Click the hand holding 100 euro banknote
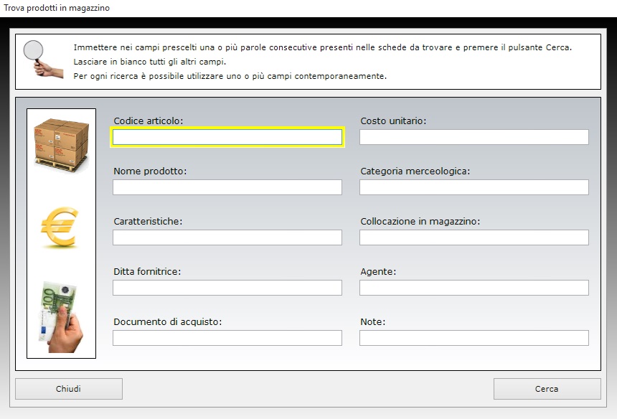 click(61, 317)
